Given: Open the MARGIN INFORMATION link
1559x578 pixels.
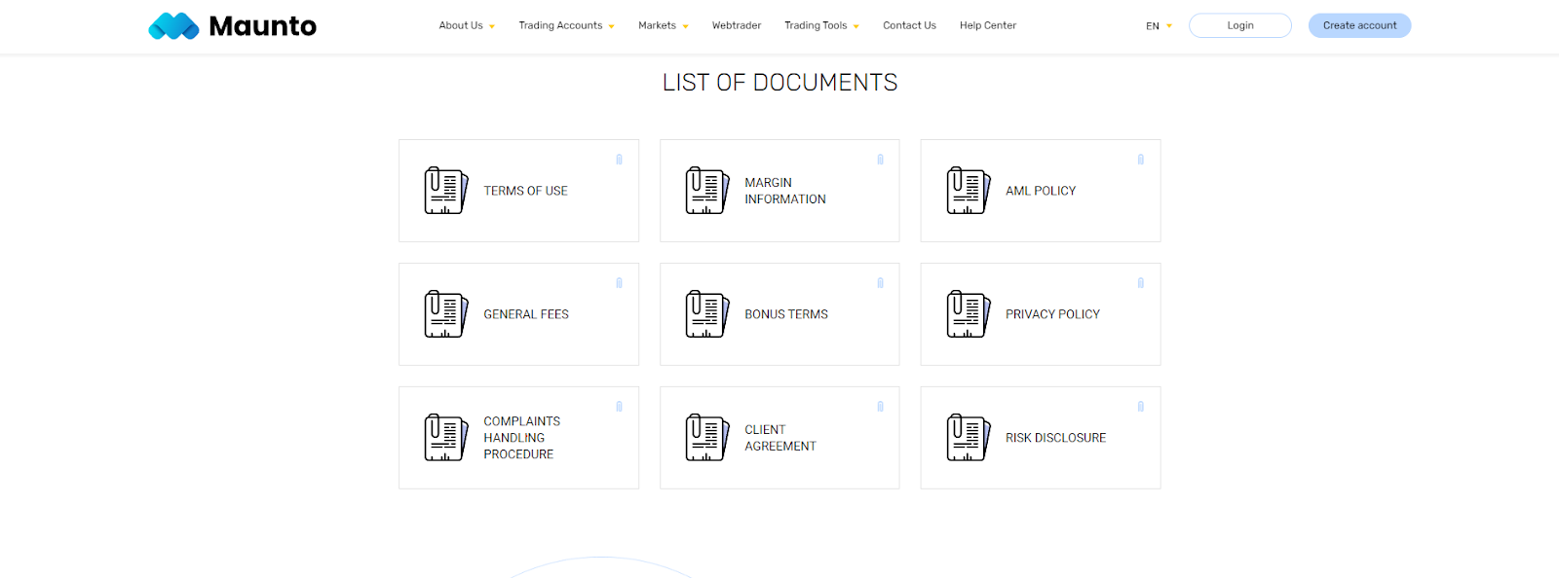Looking at the screenshot, I should click(x=785, y=191).
